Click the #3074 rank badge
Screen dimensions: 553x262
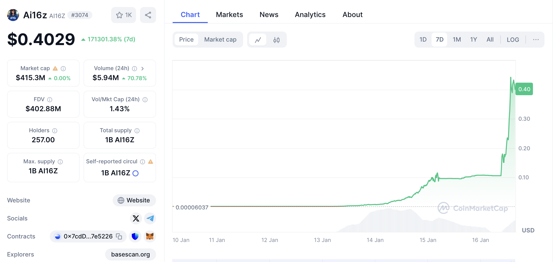coord(80,15)
